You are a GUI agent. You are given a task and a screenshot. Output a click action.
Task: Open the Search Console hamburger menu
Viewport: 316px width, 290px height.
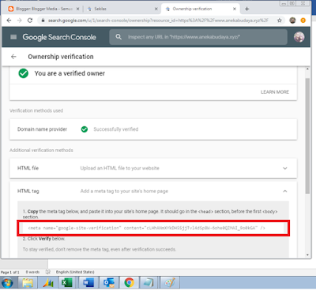point(13,37)
